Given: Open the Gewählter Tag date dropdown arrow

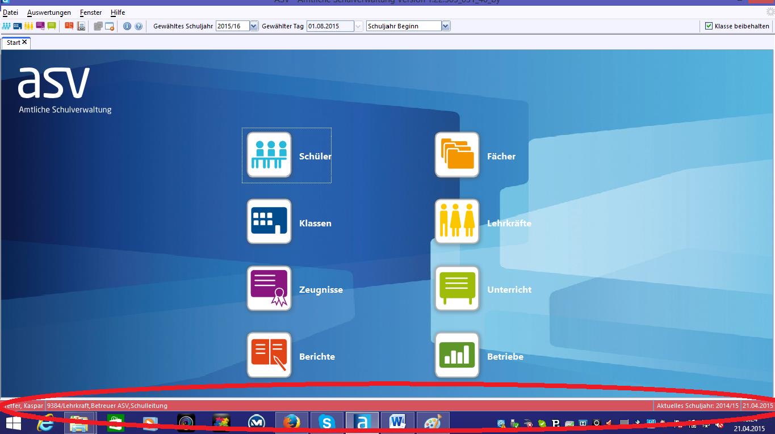Looking at the screenshot, I should click(x=358, y=26).
